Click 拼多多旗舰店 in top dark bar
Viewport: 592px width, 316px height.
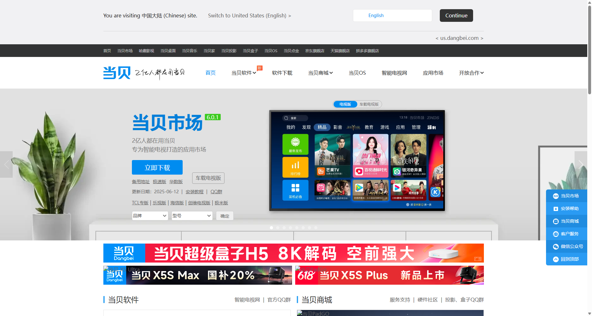pyautogui.click(x=368, y=51)
